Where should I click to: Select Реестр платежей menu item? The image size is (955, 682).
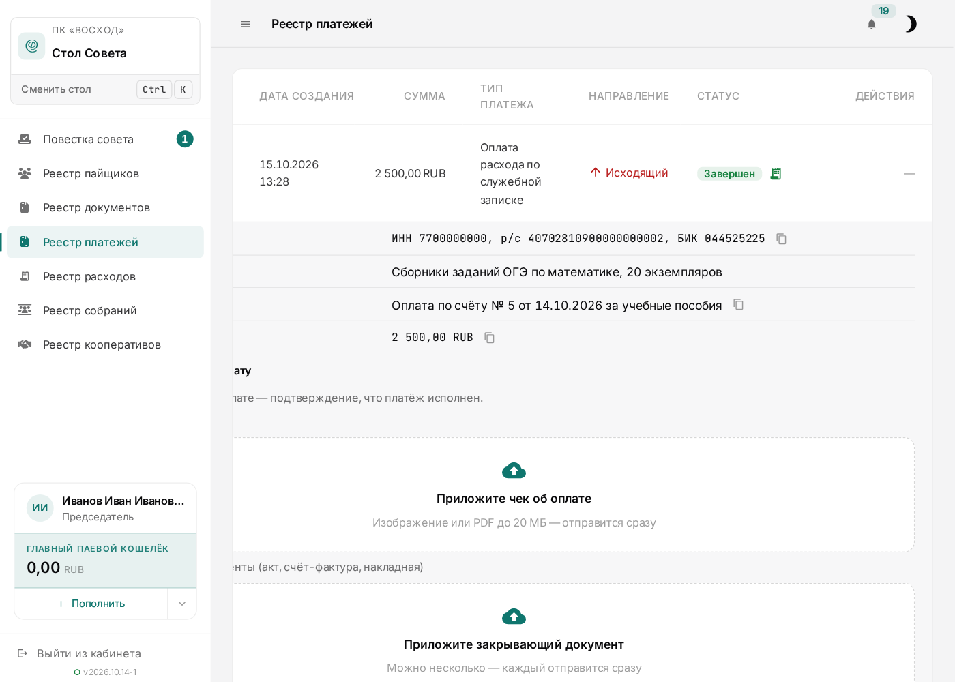pyautogui.click(x=106, y=242)
